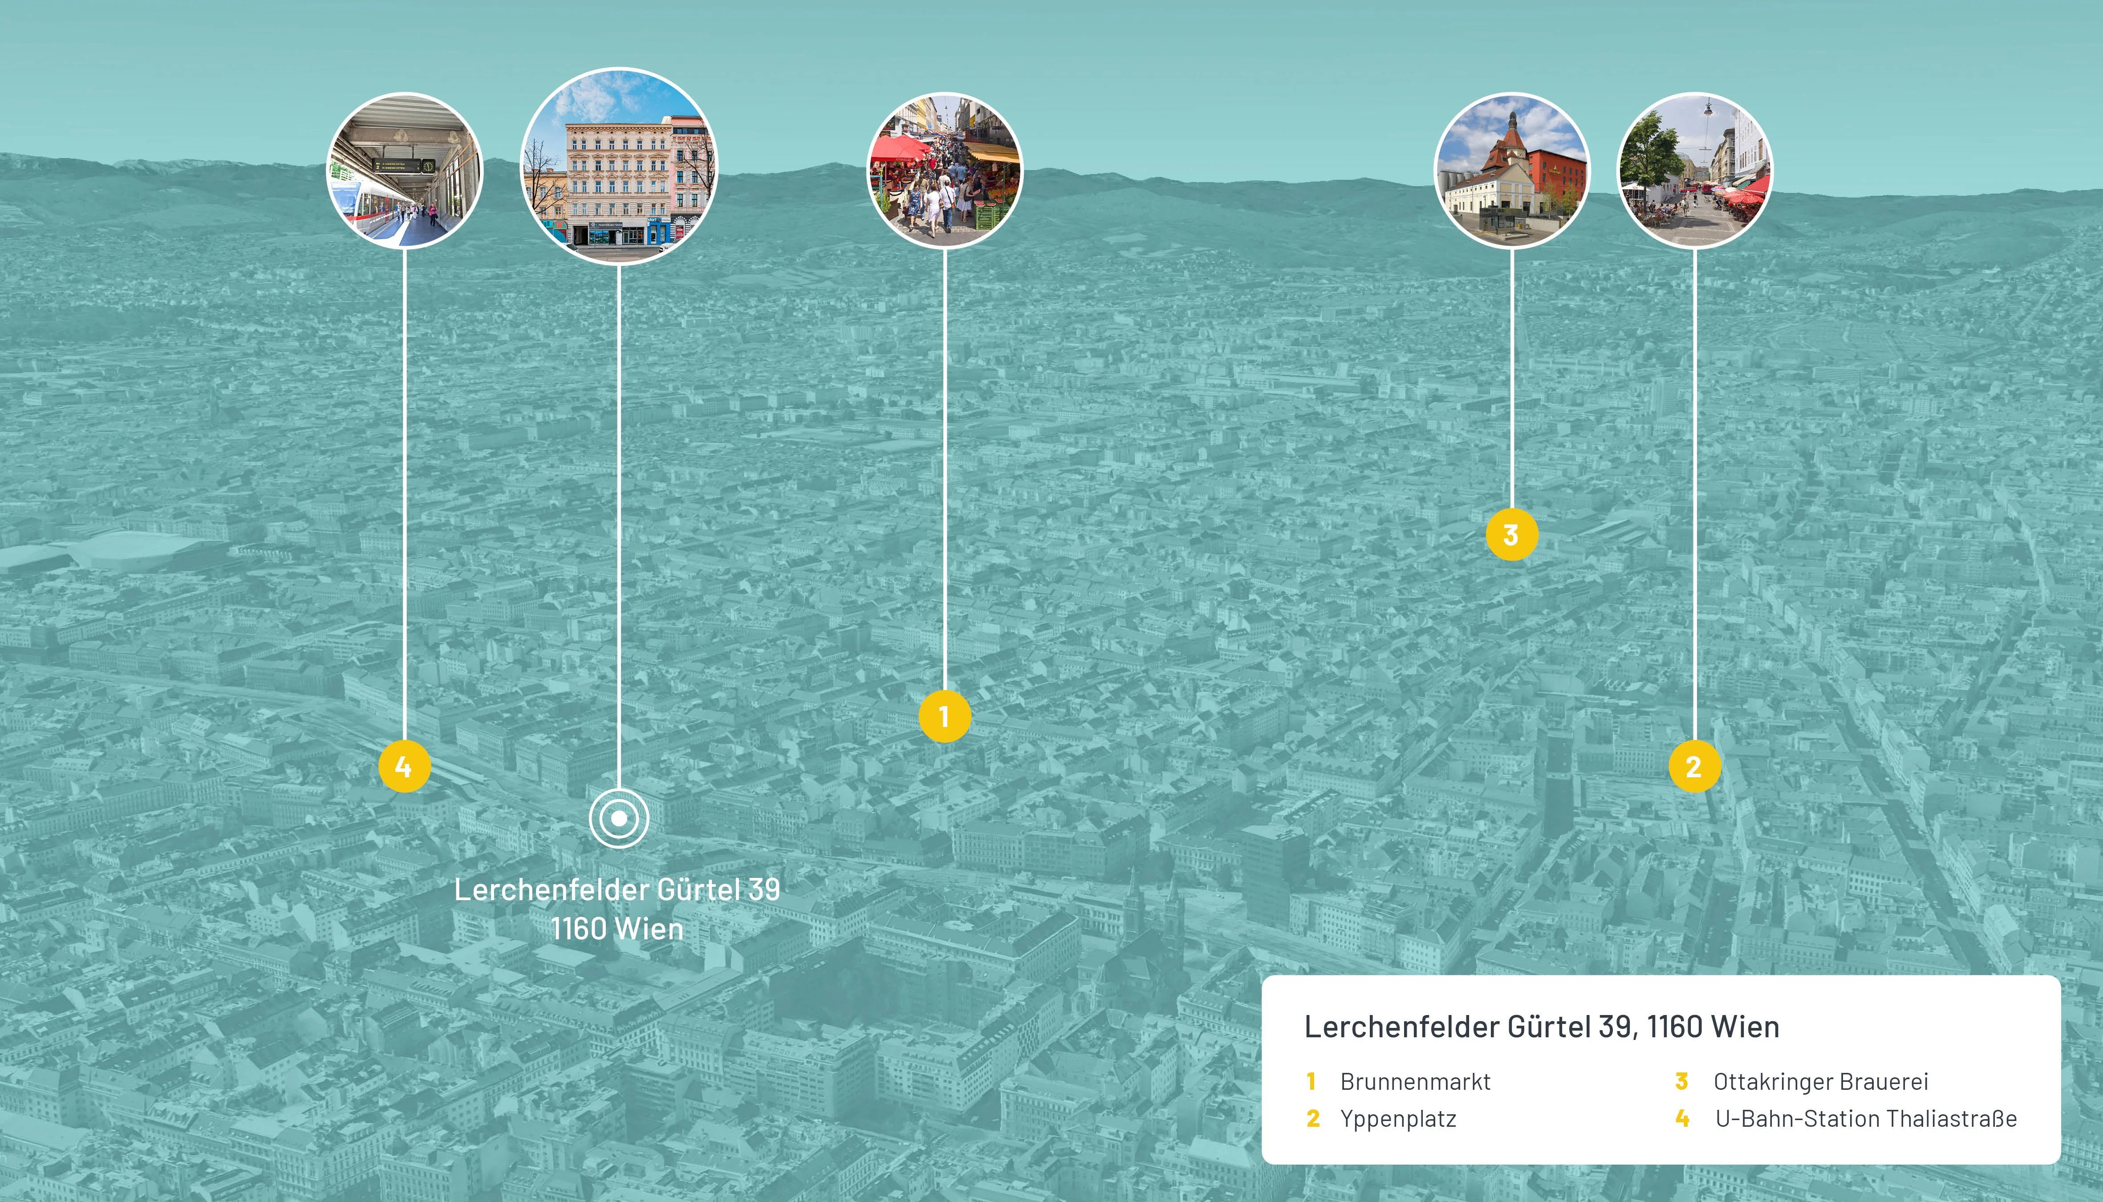This screenshot has height=1202, width=2103.
Task: Click U-Bahn-Station Thaliastraße legend entry
Action: click(1865, 1119)
